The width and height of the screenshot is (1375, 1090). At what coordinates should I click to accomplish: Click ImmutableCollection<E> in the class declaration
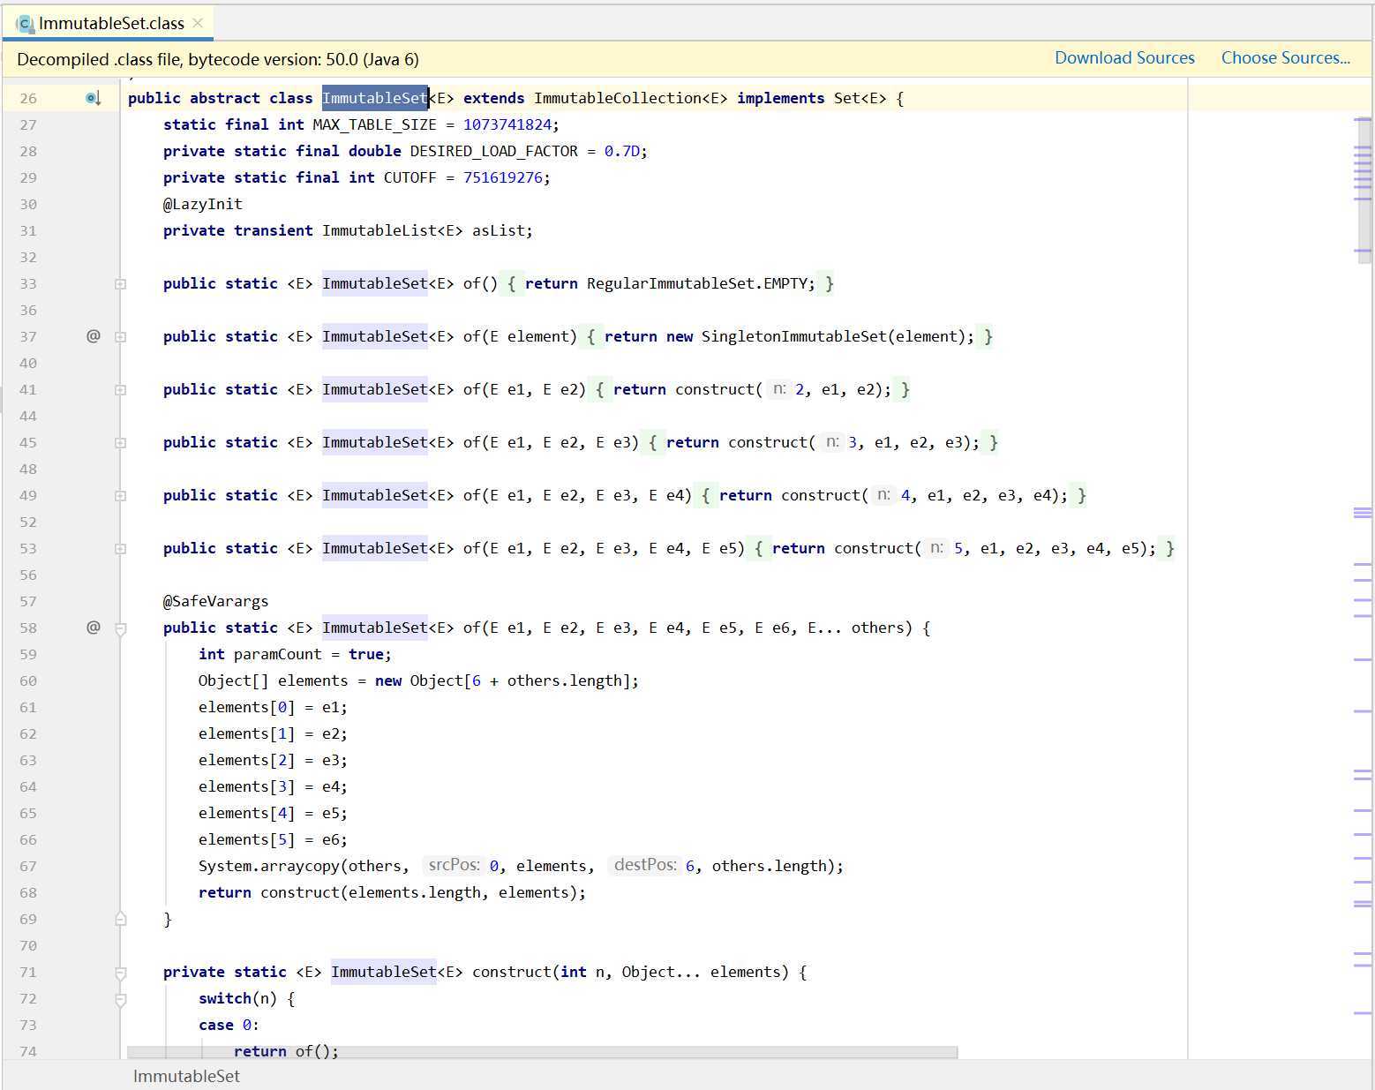click(x=630, y=98)
